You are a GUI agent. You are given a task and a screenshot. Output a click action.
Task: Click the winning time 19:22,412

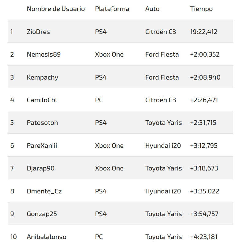pos(204,32)
